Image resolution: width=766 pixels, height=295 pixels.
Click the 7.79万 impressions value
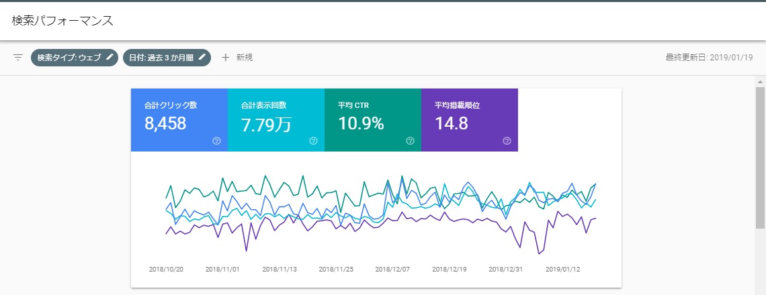[266, 124]
